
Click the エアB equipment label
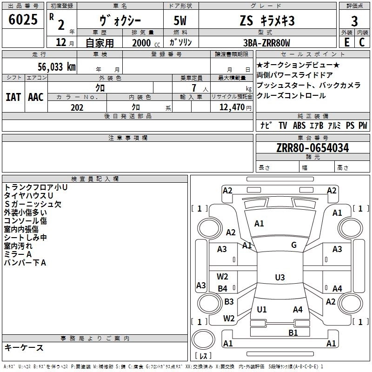317,125
